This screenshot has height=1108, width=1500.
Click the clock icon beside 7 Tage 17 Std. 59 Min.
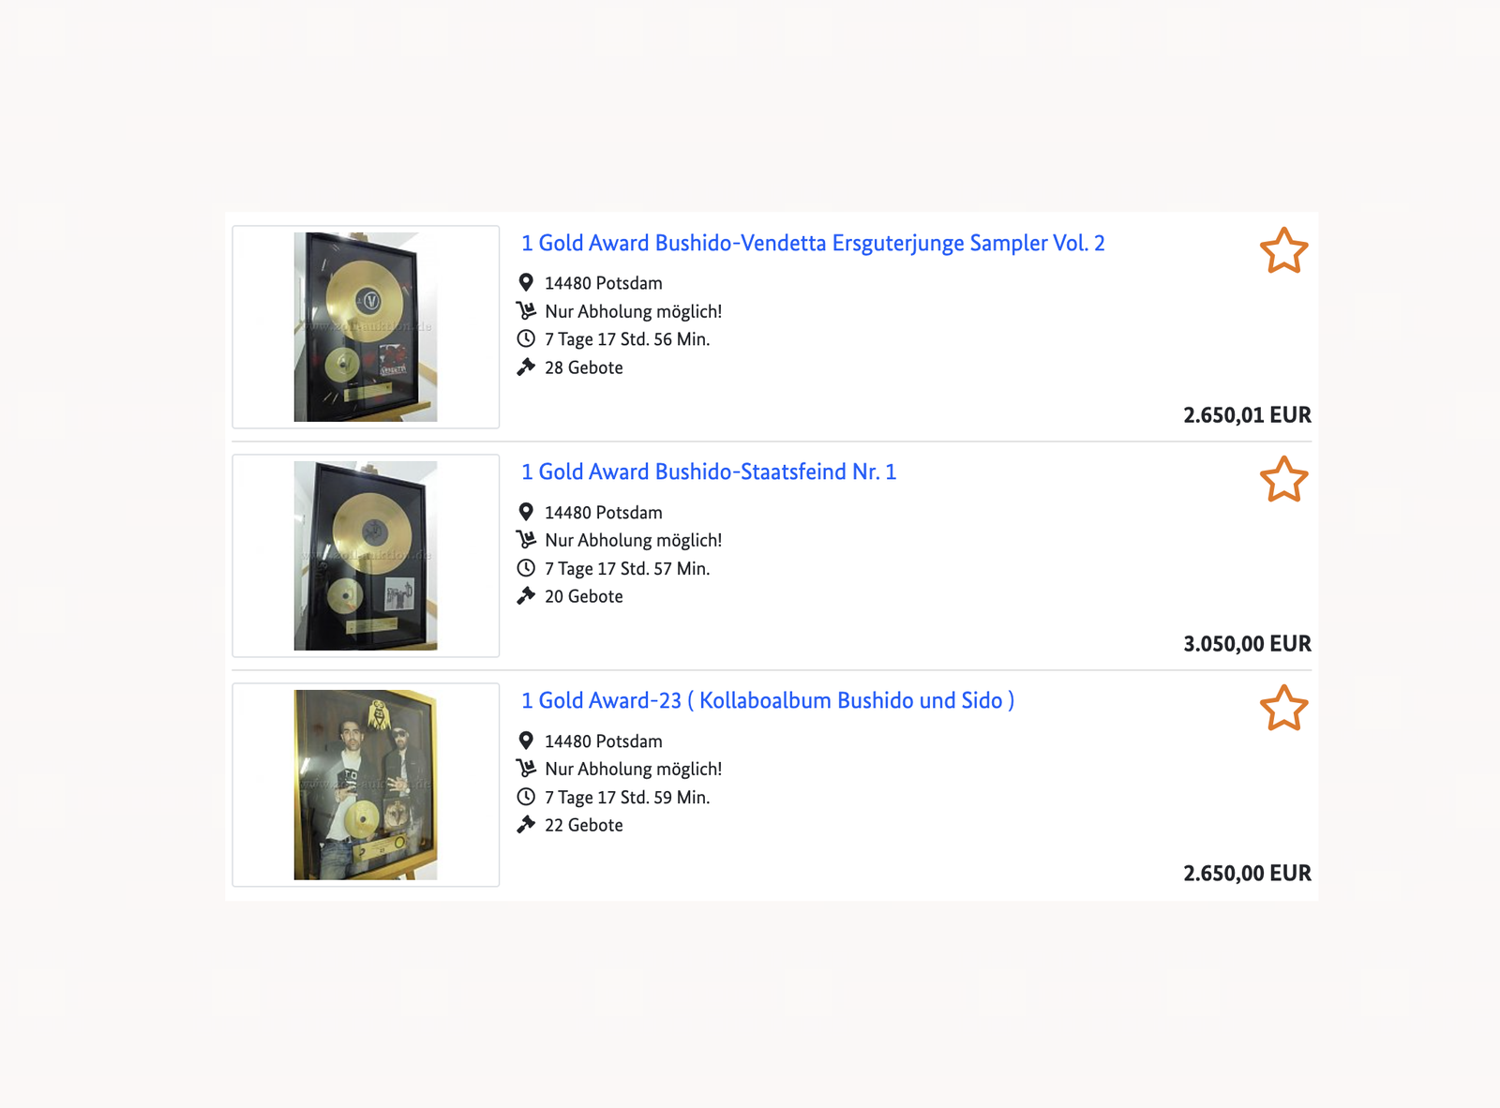tap(526, 797)
